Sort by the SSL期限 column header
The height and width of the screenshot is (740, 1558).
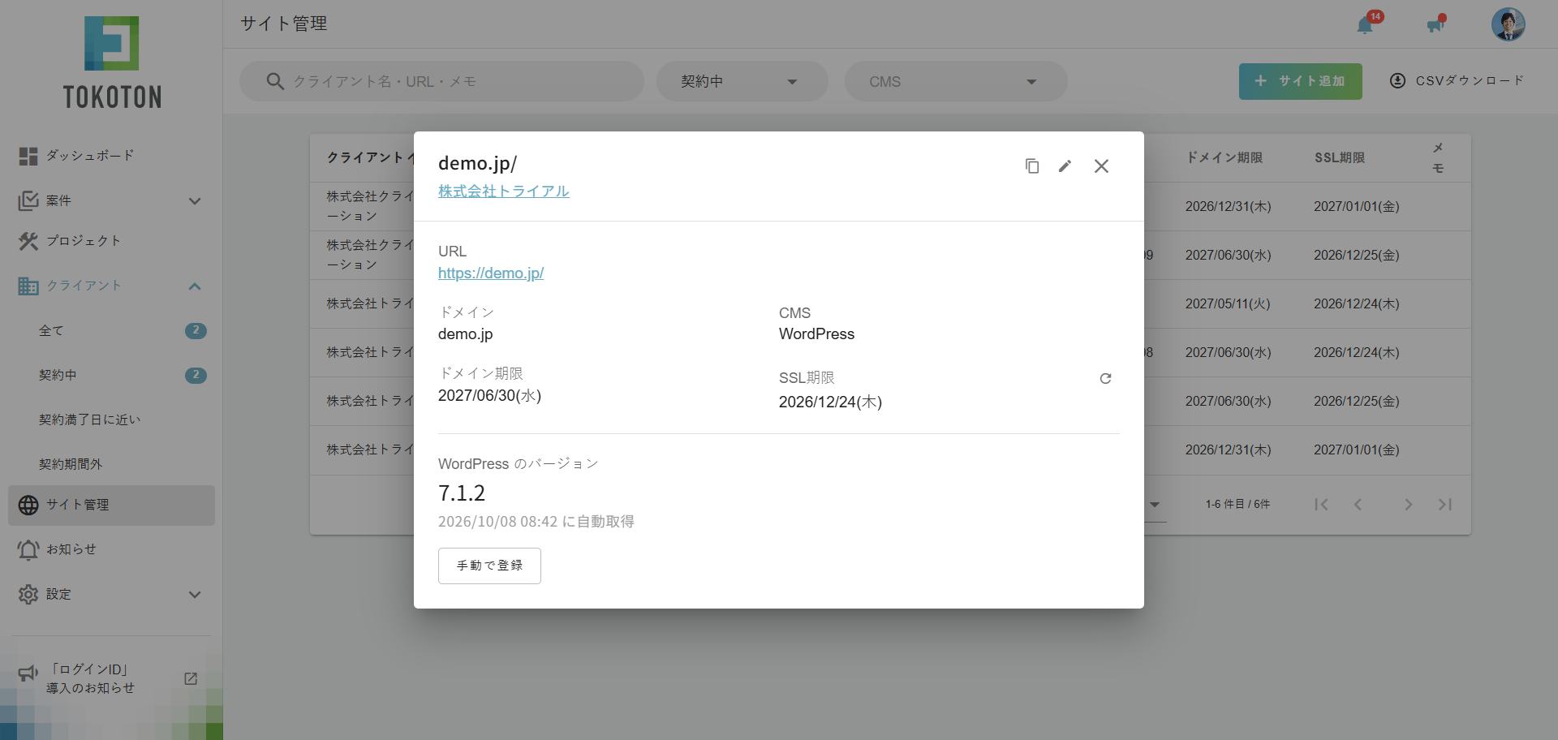[x=1340, y=157]
